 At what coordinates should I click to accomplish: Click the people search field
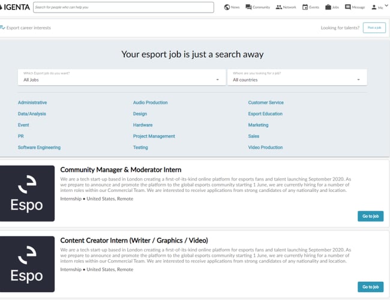pyautogui.click(x=123, y=7)
